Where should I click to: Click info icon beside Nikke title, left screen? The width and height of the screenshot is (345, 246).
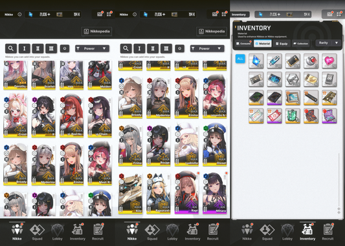click(x=19, y=14)
